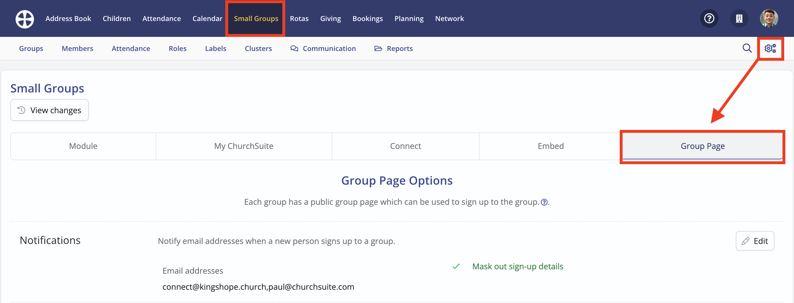Open the building site selector icon
794x303 pixels.
click(739, 18)
